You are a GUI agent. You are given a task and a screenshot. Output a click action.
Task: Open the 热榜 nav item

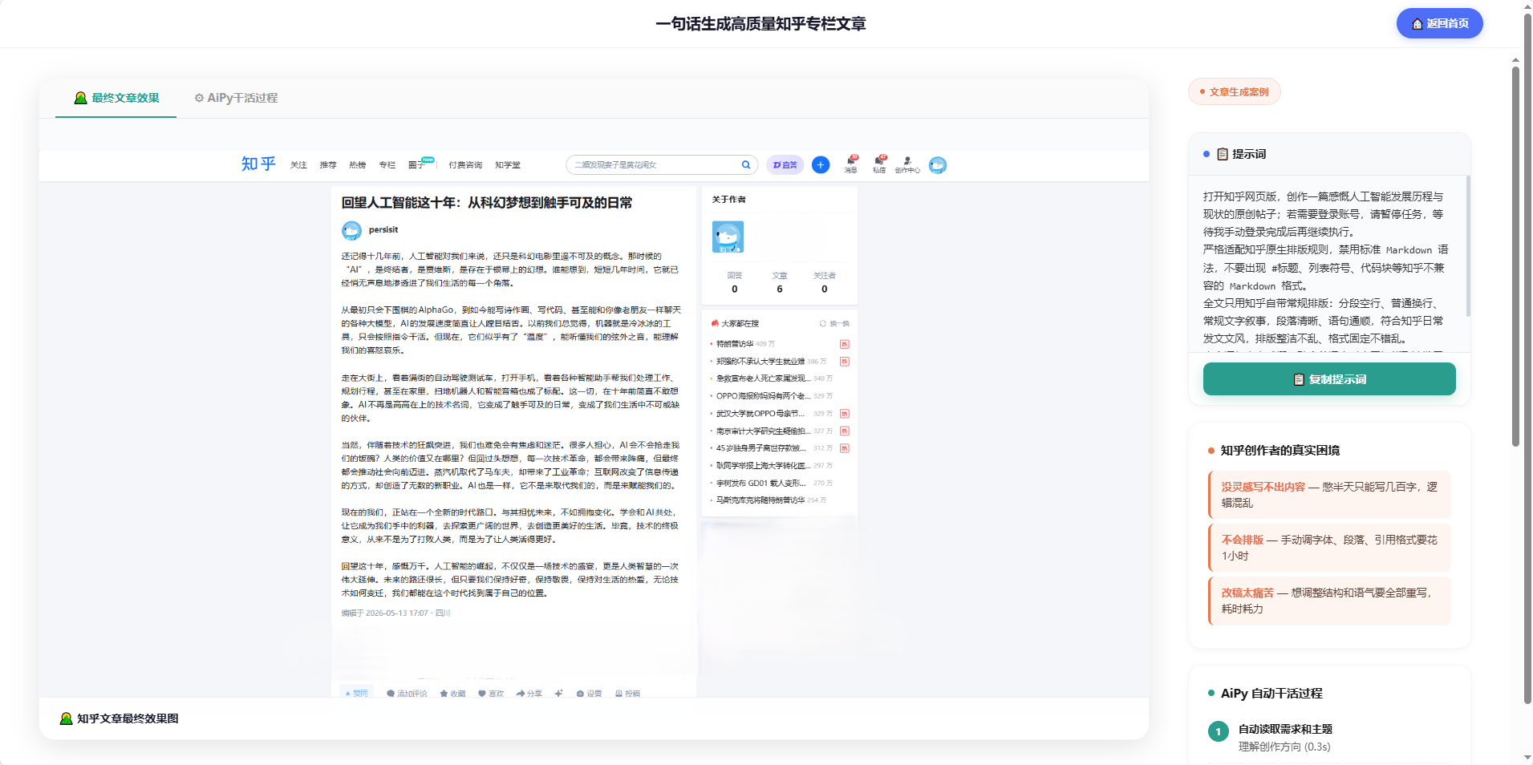[x=358, y=165]
